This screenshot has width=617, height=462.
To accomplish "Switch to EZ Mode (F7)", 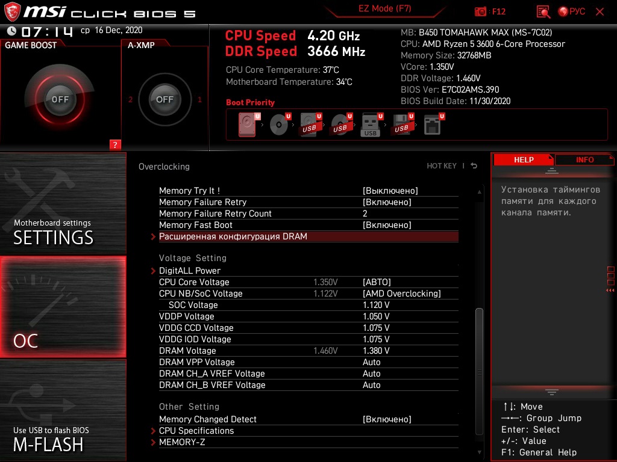I will [384, 8].
